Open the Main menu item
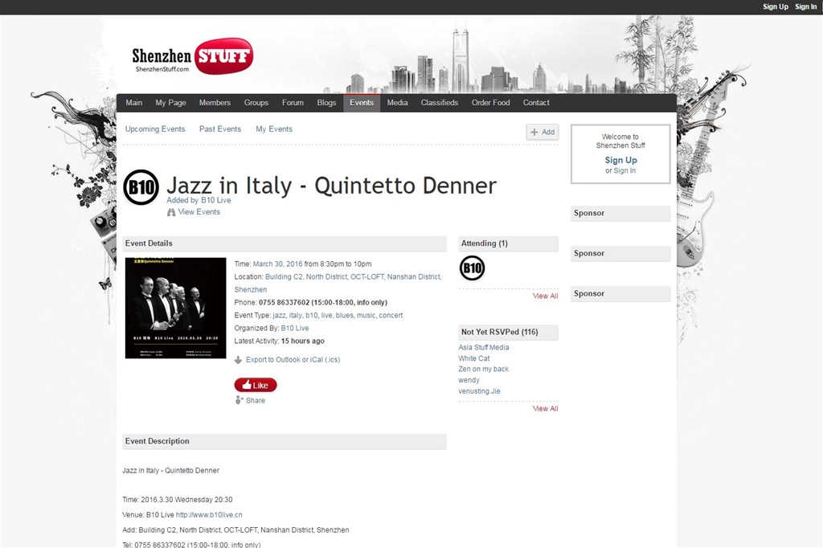The width and height of the screenshot is (823, 548). click(x=134, y=103)
